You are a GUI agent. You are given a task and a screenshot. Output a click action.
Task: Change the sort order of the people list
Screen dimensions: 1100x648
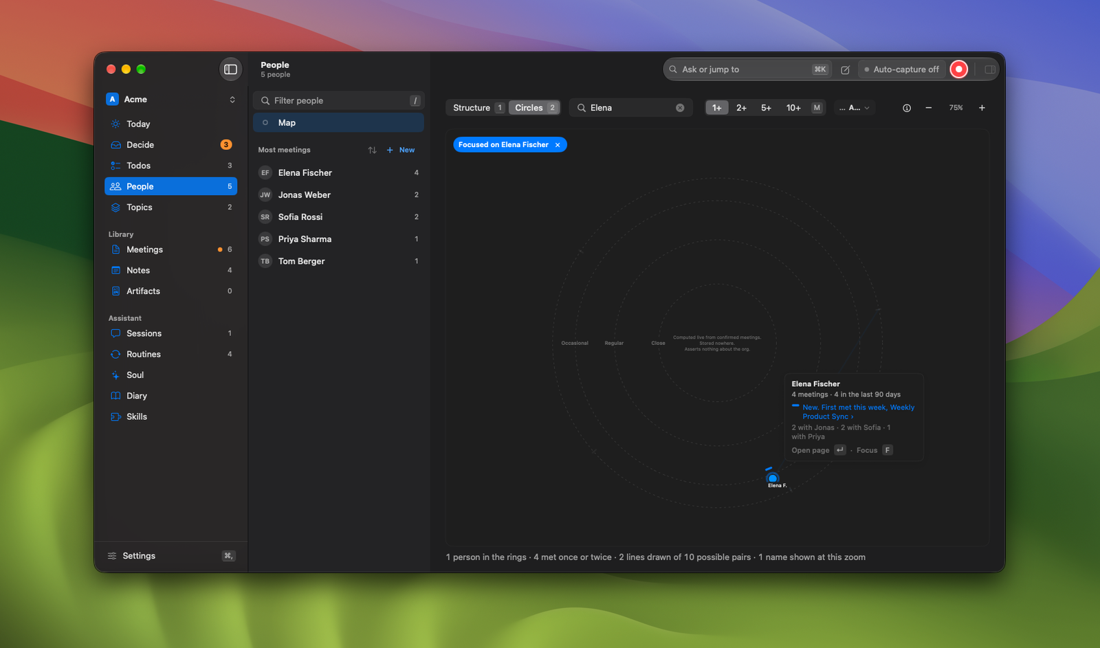coord(372,150)
